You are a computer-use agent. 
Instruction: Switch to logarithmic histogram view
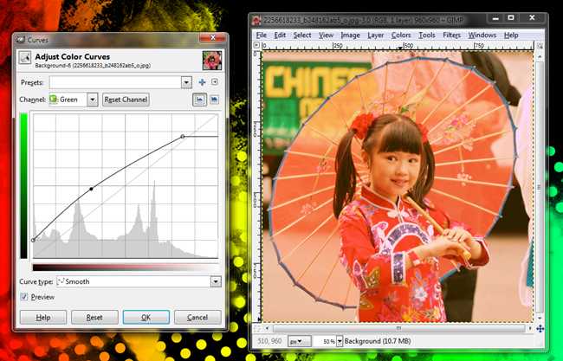tap(214, 100)
